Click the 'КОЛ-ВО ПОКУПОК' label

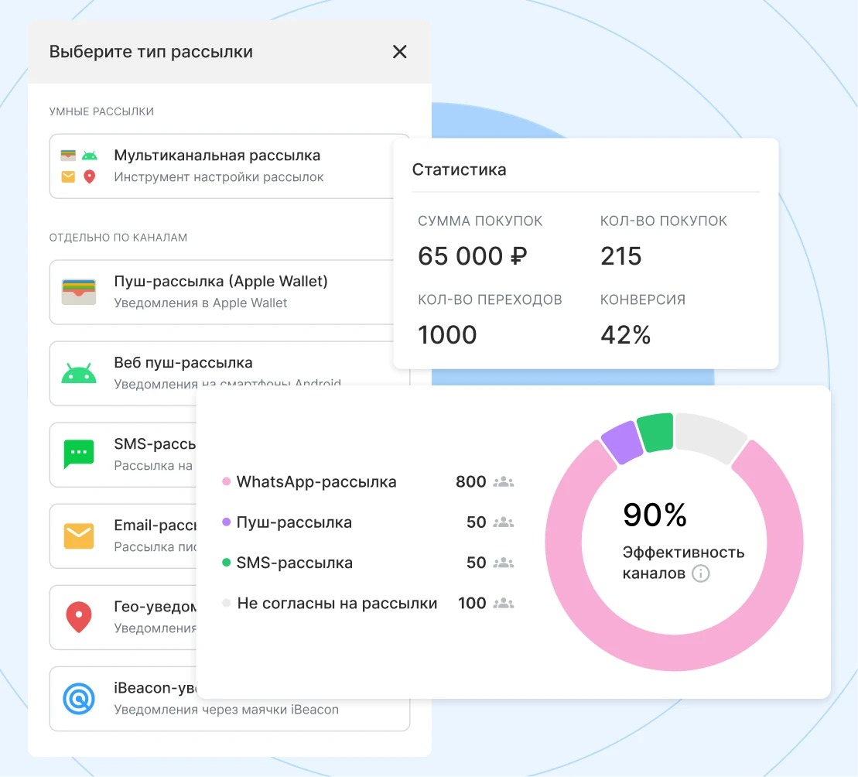pyautogui.click(x=664, y=221)
